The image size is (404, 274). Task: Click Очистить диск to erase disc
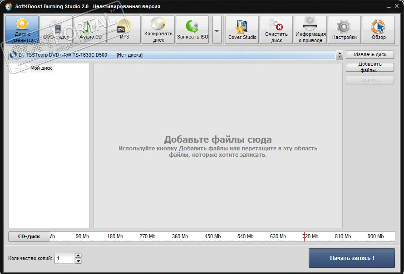(276, 30)
